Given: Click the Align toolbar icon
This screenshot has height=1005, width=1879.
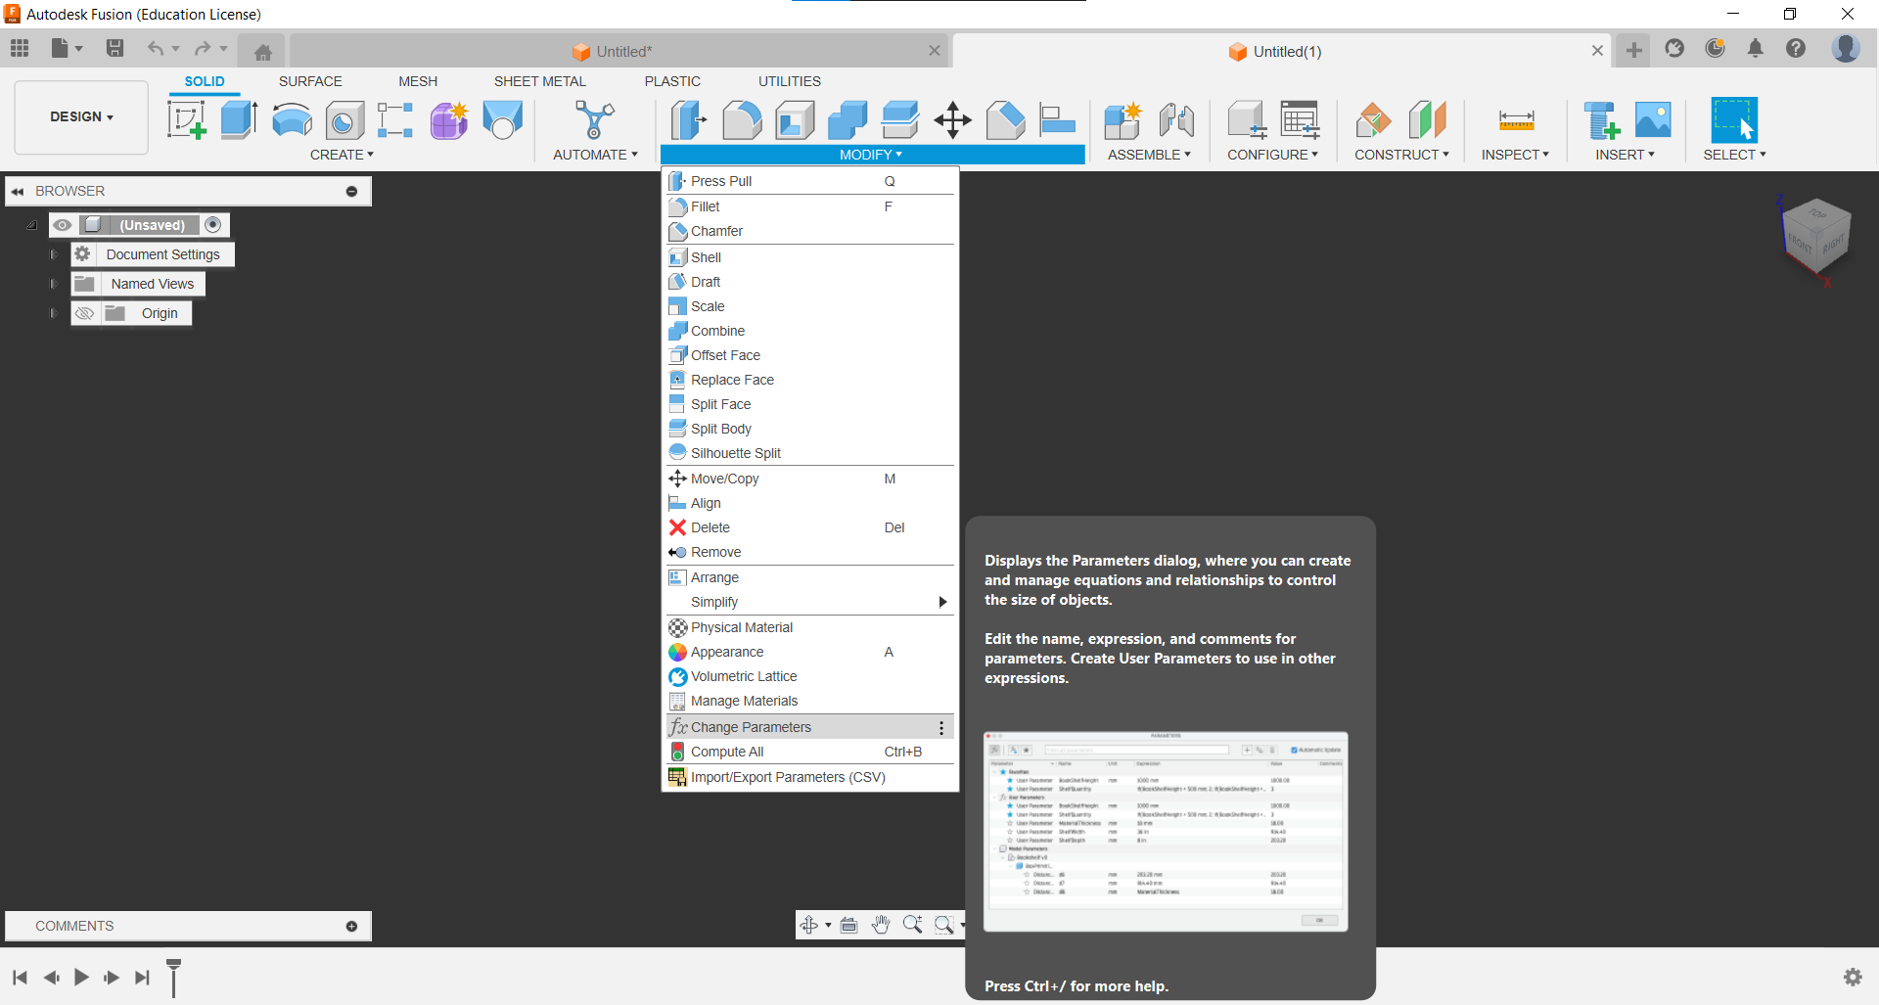Looking at the screenshot, I should (1058, 120).
